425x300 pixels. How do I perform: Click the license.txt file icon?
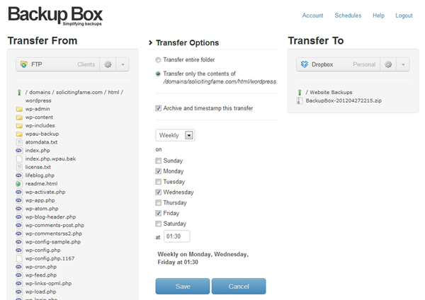pos(19,167)
